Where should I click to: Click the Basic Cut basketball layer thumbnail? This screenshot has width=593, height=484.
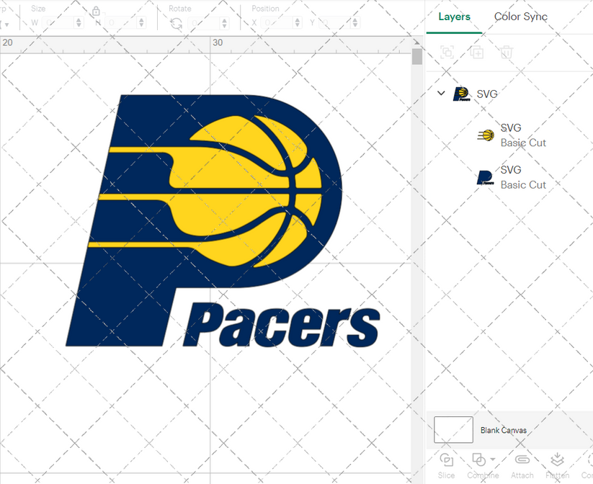(484, 133)
